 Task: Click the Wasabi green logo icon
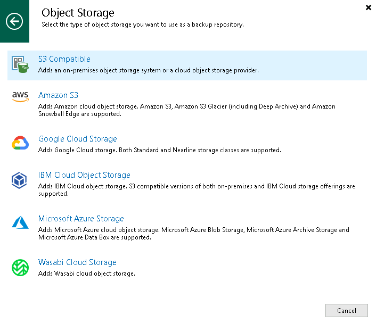click(20, 267)
